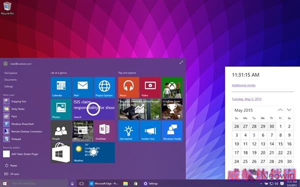Launch Remote Desktop Connection

[x=23, y=131]
